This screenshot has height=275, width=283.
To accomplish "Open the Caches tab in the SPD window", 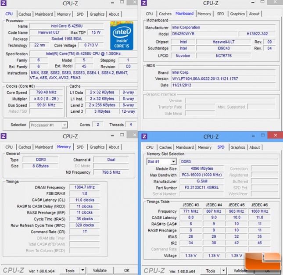I will coord(165,147).
